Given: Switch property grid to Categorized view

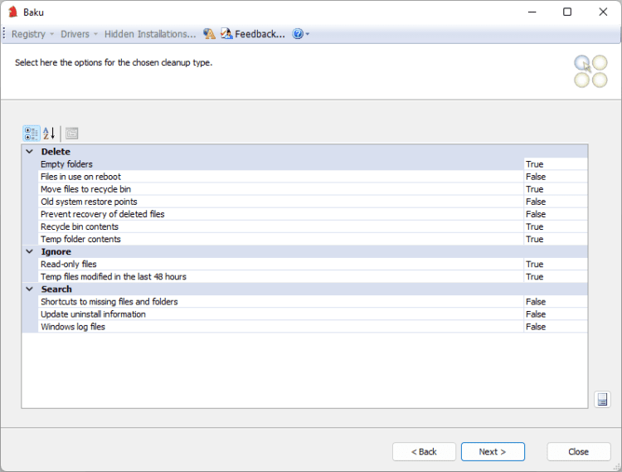Looking at the screenshot, I should pos(32,133).
